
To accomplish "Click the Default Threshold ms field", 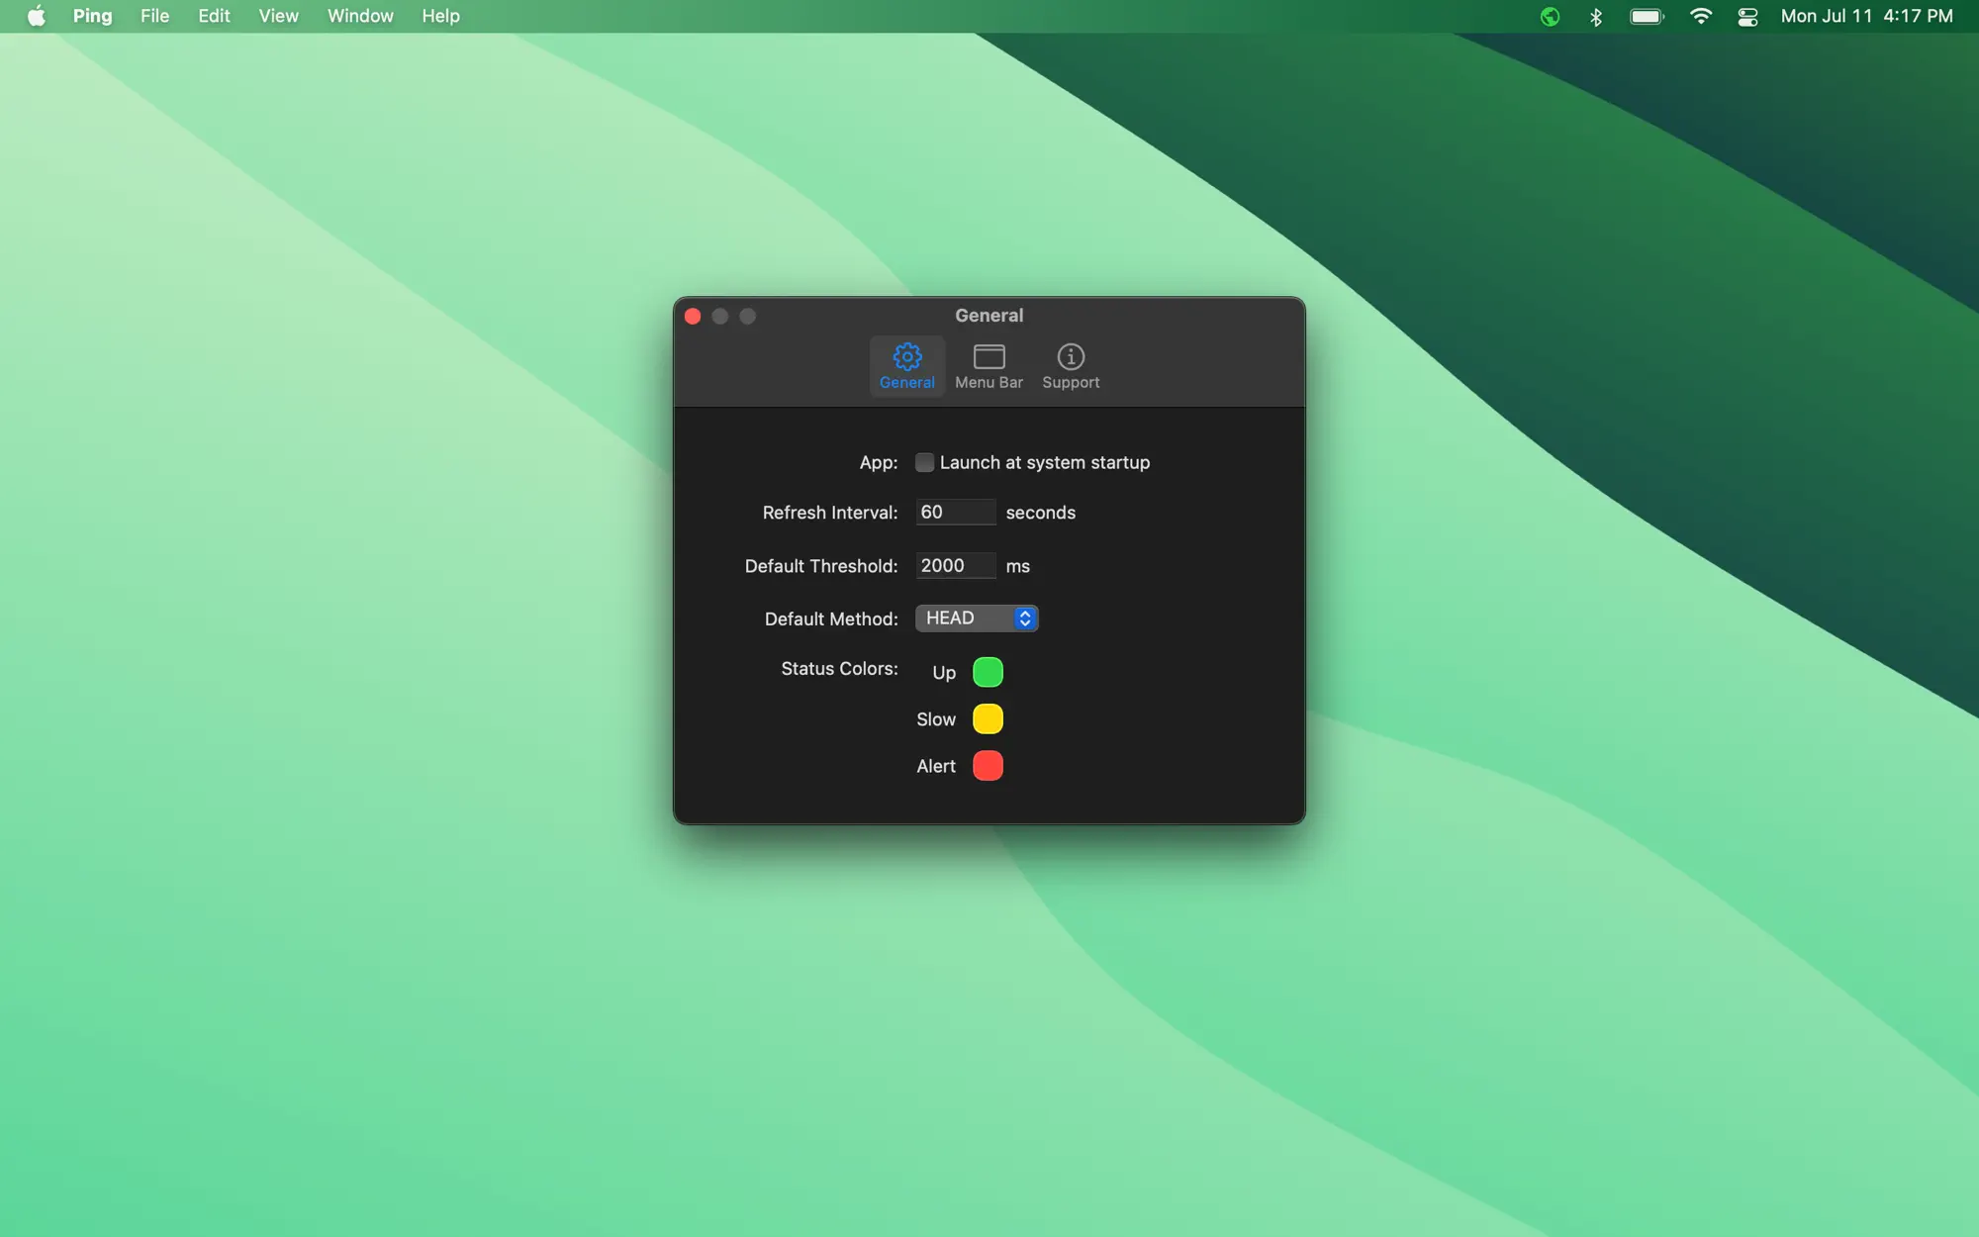I will (x=954, y=566).
